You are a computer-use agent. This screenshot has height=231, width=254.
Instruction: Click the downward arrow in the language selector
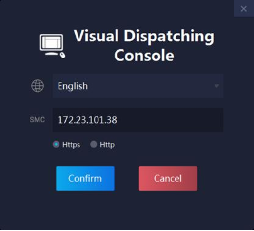[216, 86]
